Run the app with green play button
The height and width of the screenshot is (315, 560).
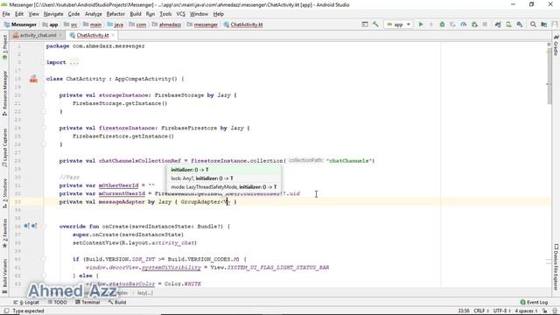pyautogui.click(x=421, y=24)
